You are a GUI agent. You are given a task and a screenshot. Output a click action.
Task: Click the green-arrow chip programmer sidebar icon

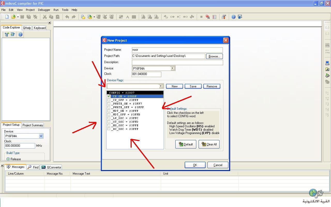coord(327,76)
